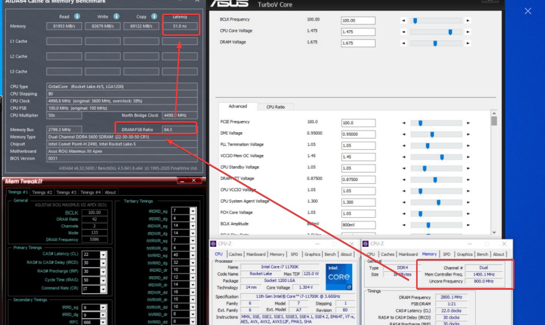Open the tRDRD_sg dropdown in Tertiary Timings
Image resolution: width=545 pixels, height=325 pixels.
click(x=193, y=211)
